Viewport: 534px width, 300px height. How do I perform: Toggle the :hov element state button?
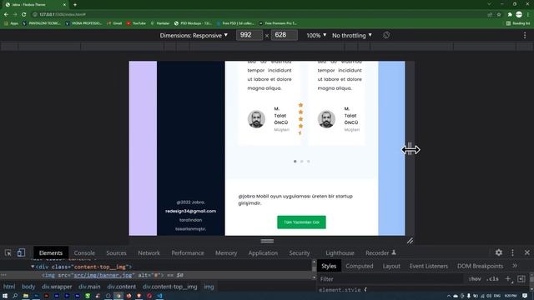click(475, 279)
